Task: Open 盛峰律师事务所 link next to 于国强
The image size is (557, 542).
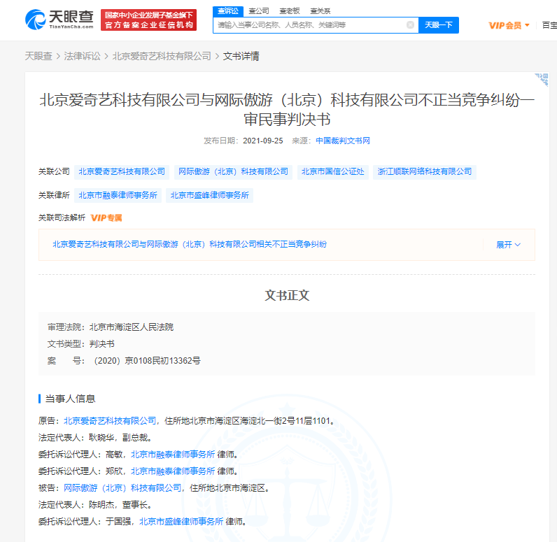Action: point(181,522)
